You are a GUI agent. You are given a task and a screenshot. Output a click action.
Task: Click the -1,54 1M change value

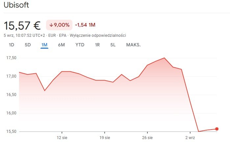85,25
